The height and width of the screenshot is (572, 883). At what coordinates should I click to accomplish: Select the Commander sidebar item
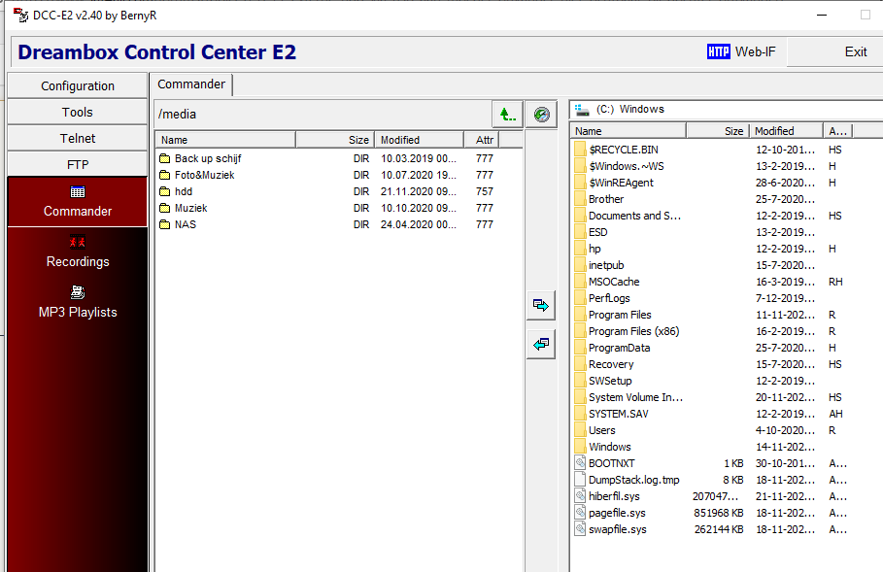78,202
